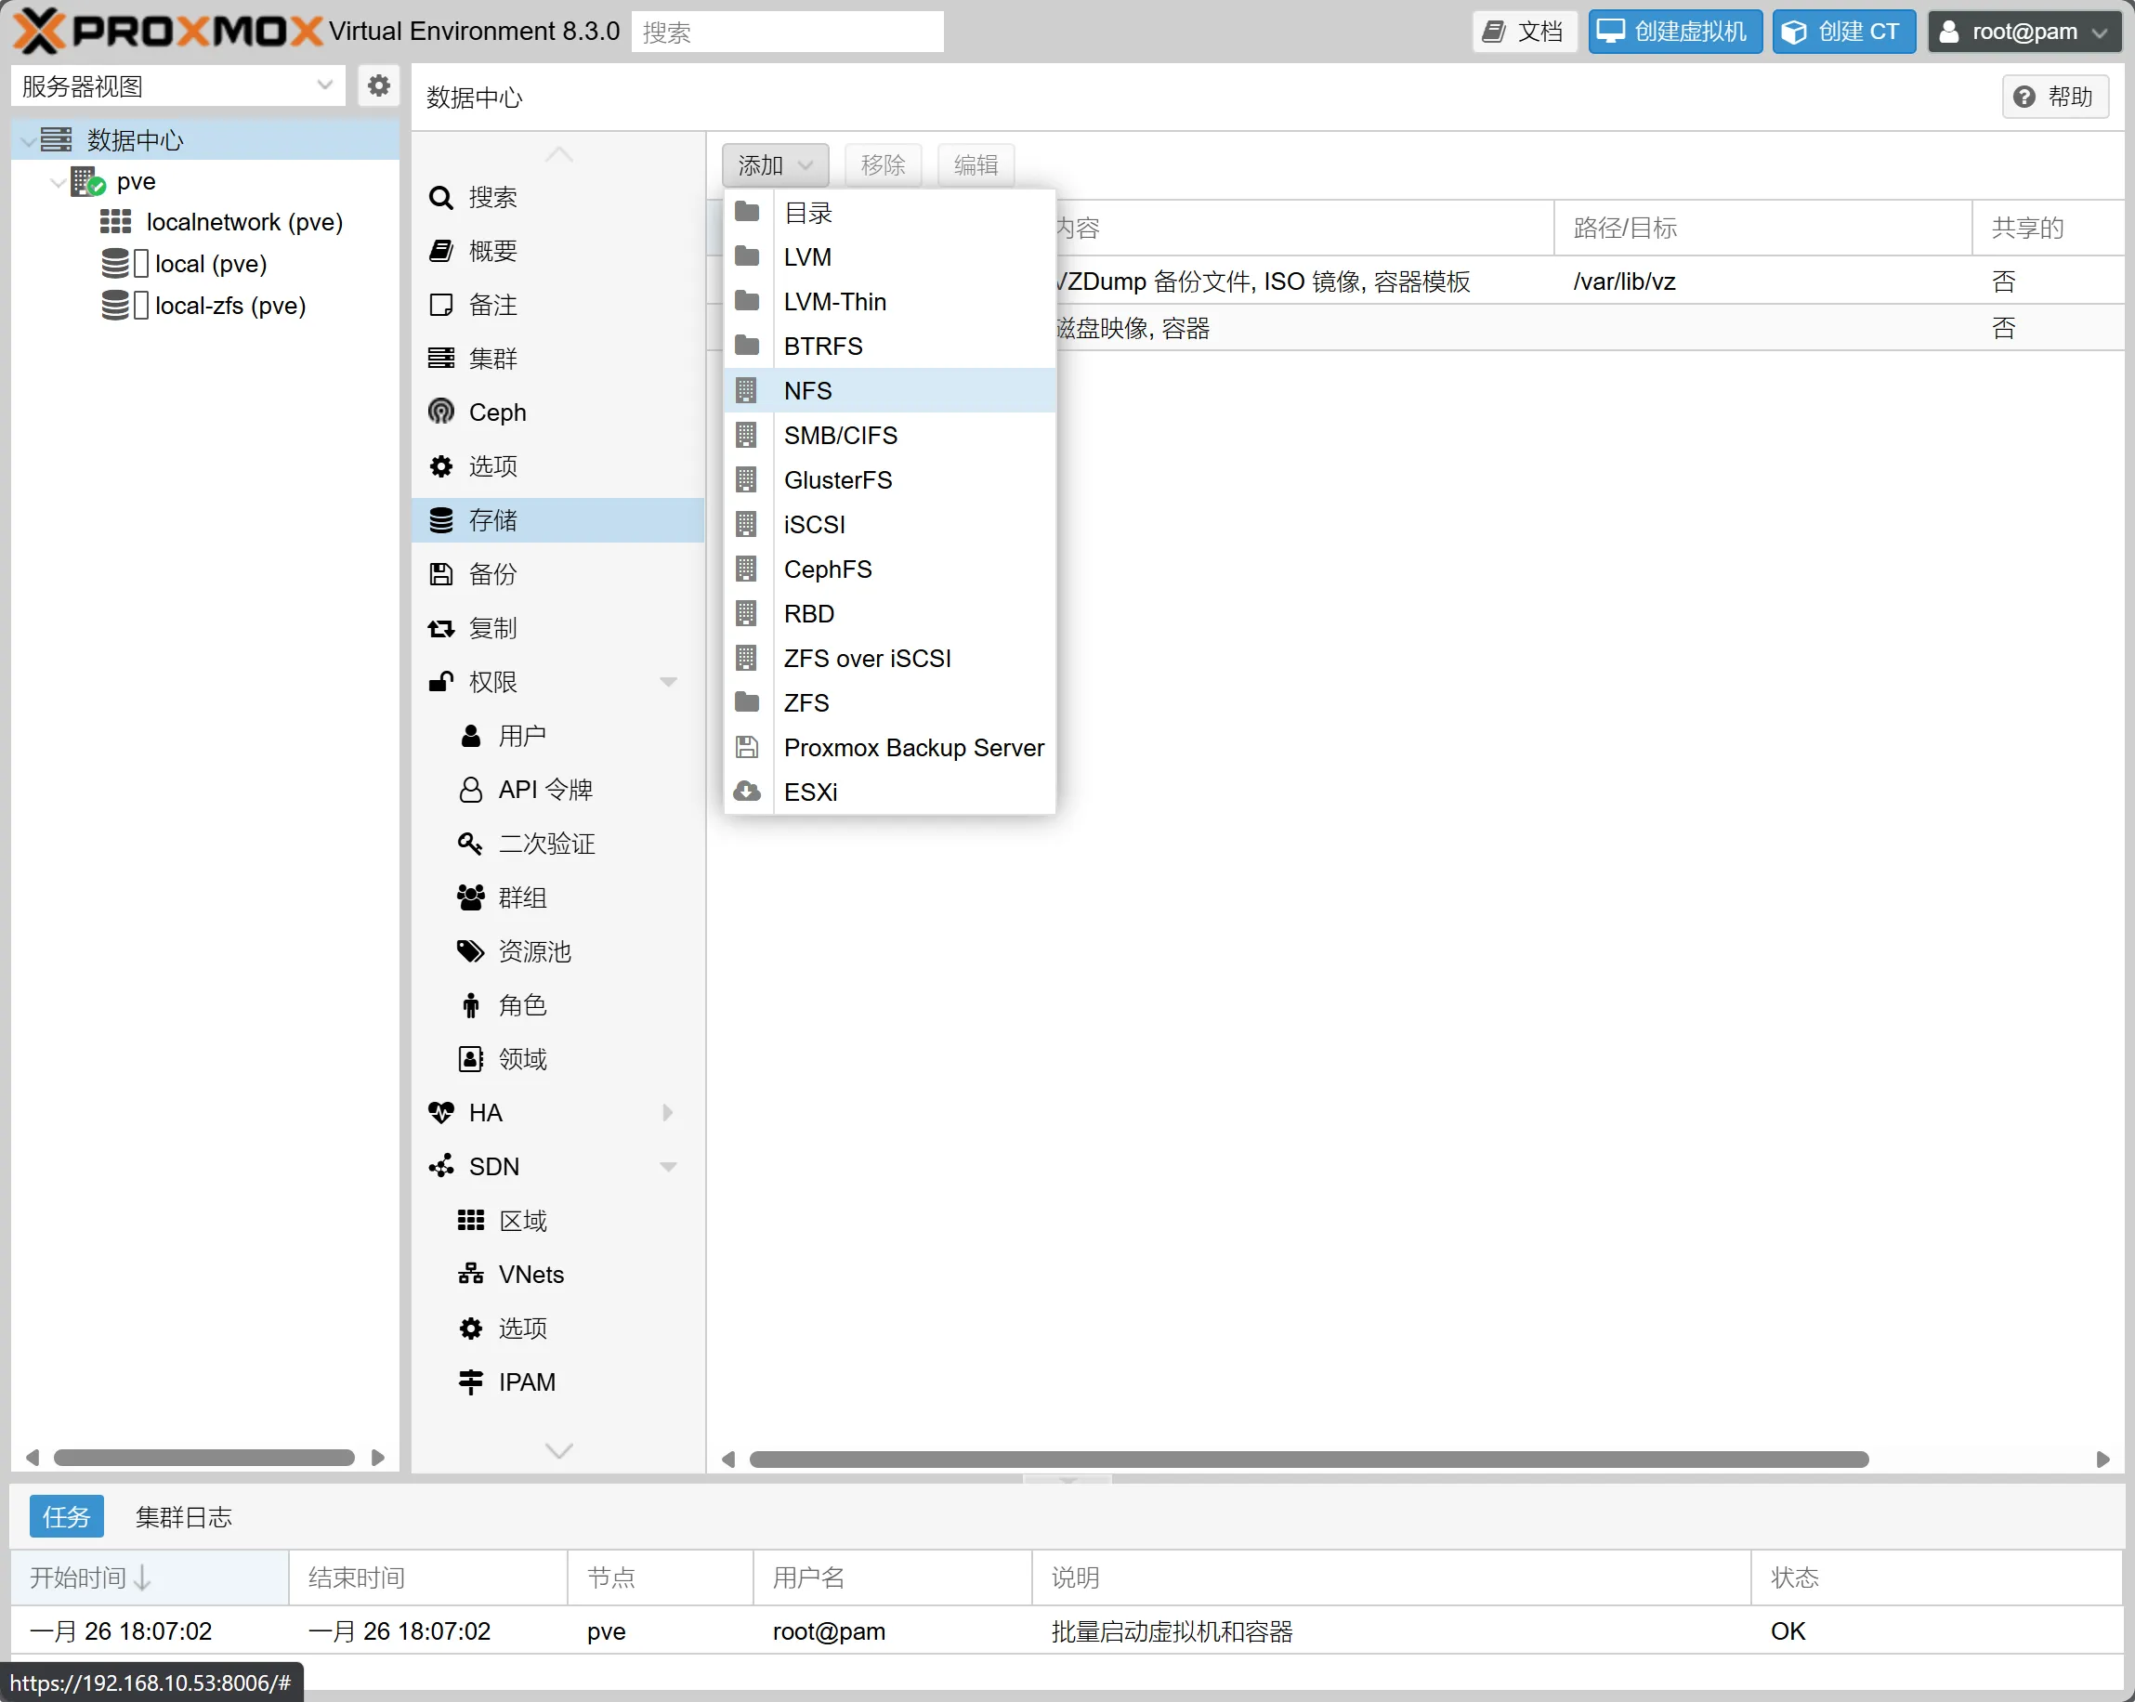This screenshot has height=1702, width=2135.
Task: Expand the HA submenu arrow
Action: pos(668,1112)
